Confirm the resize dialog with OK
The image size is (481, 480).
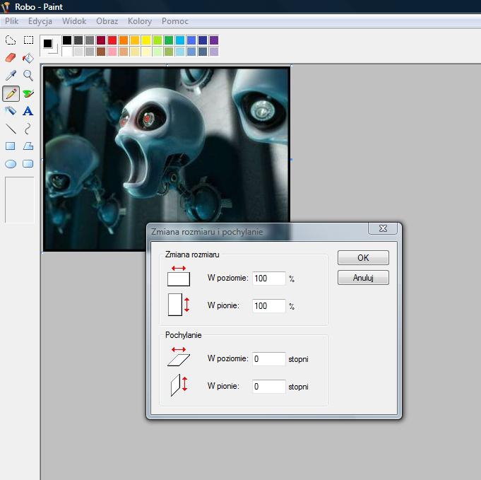pyautogui.click(x=363, y=257)
